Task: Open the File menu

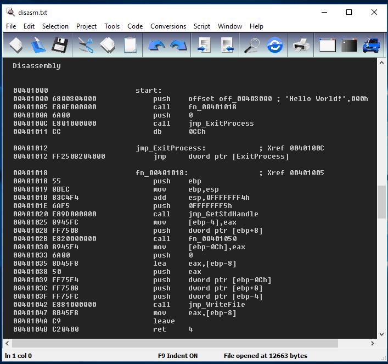Action: pyautogui.click(x=11, y=26)
